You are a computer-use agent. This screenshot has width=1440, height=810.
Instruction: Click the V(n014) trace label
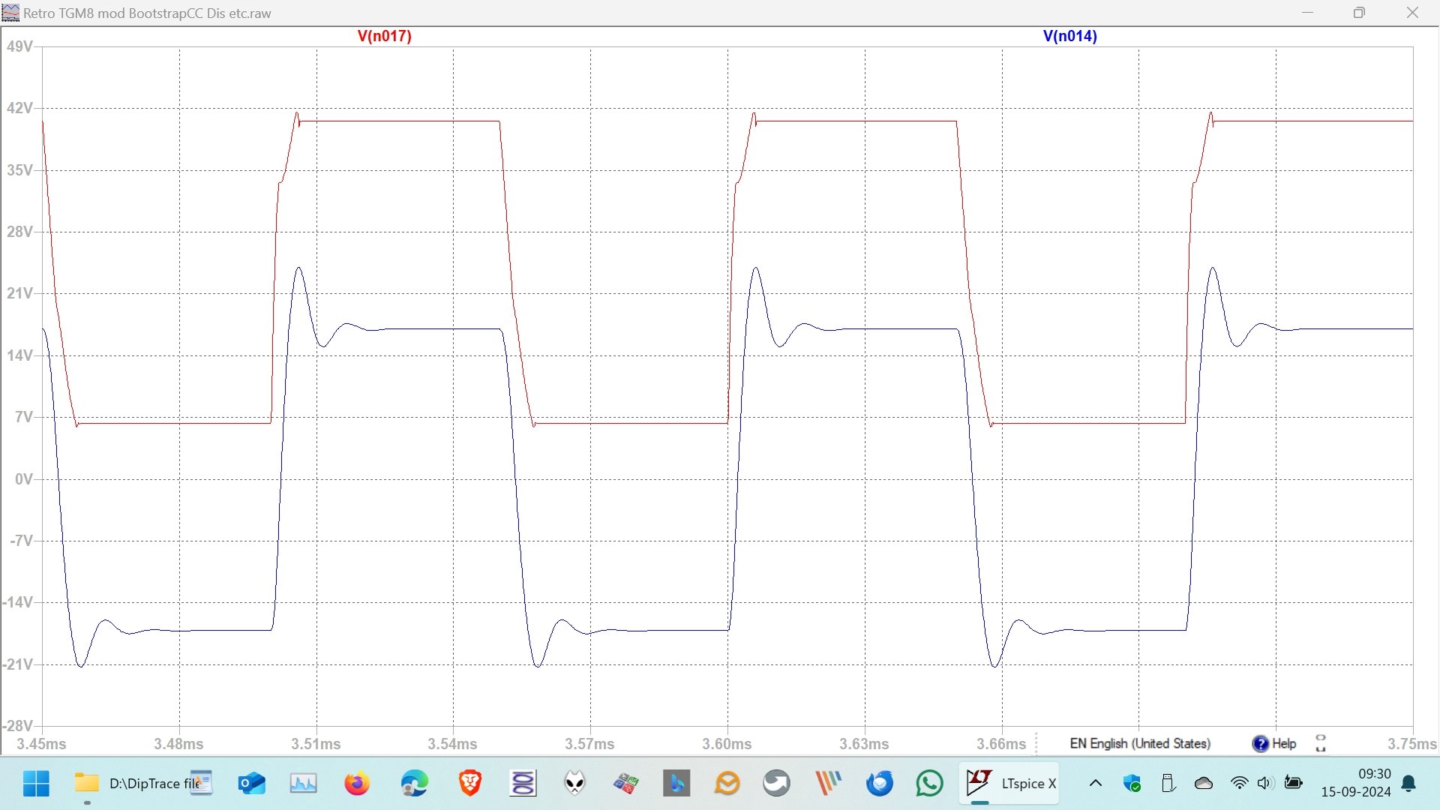pos(1069,36)
